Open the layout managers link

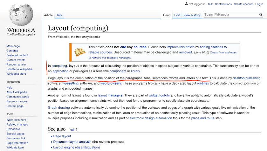[x=110, y=95]
